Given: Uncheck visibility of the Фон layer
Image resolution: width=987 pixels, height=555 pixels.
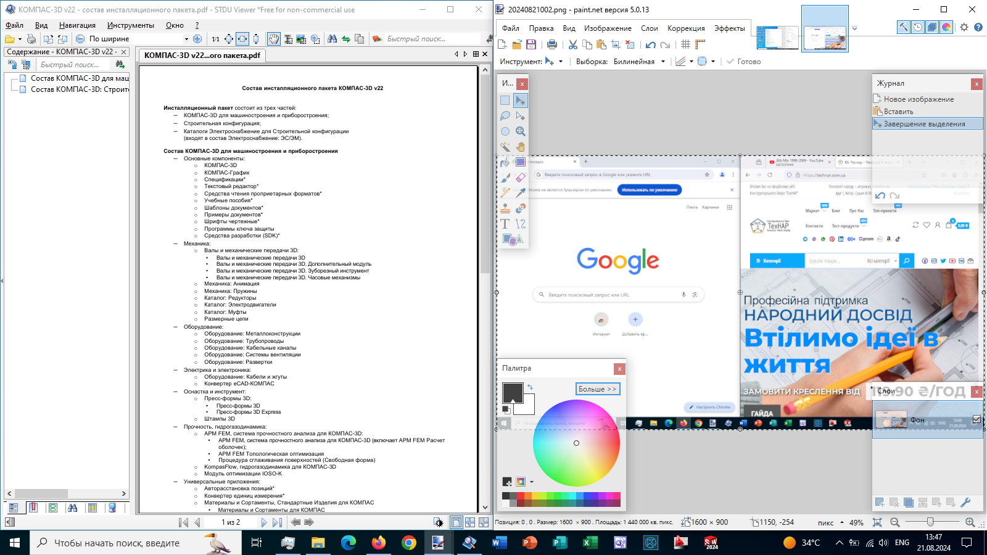Looking at the screenshot, I should [977, 419].
